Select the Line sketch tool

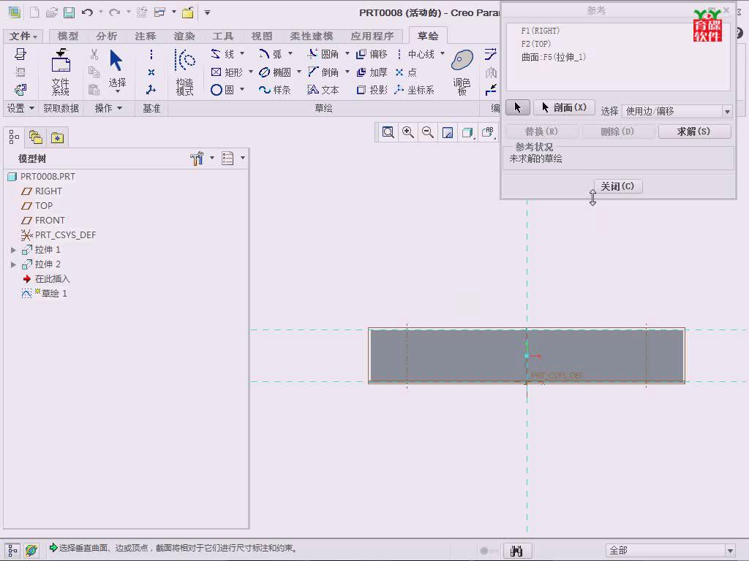(x=223, y=54)
